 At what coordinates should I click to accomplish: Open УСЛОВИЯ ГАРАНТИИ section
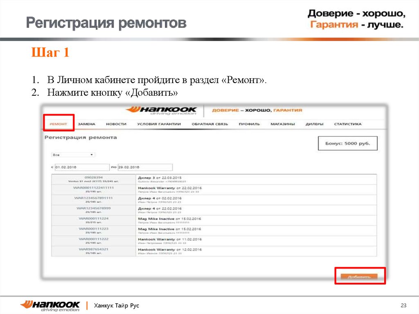160,123
